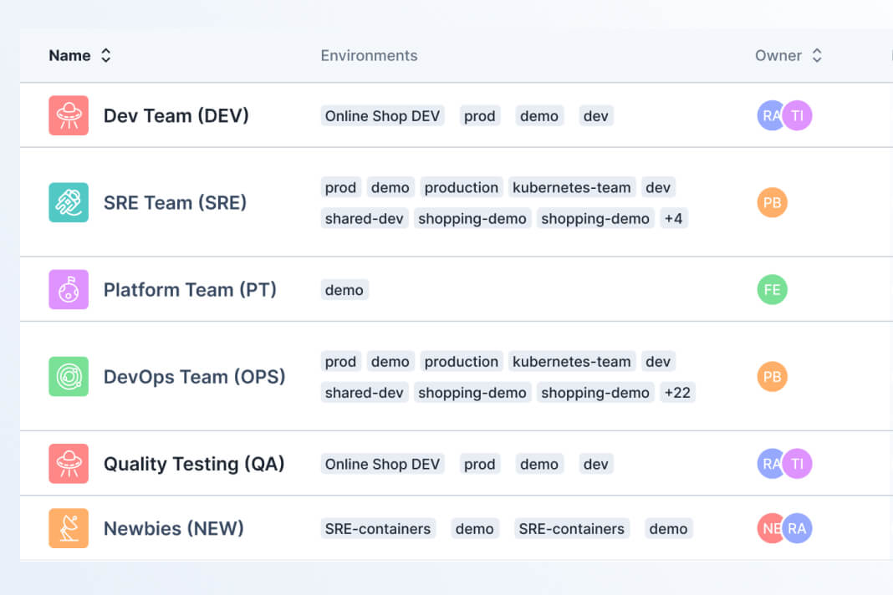Click the kubernetes-team environment tag

tap(572, 187)
